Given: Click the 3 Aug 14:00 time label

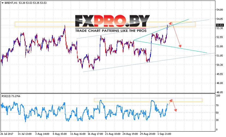Looking at the screenshot, I should coord(42,134).
